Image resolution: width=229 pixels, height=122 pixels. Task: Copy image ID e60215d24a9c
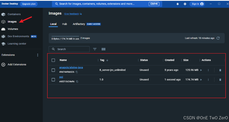tap(77, 81)
